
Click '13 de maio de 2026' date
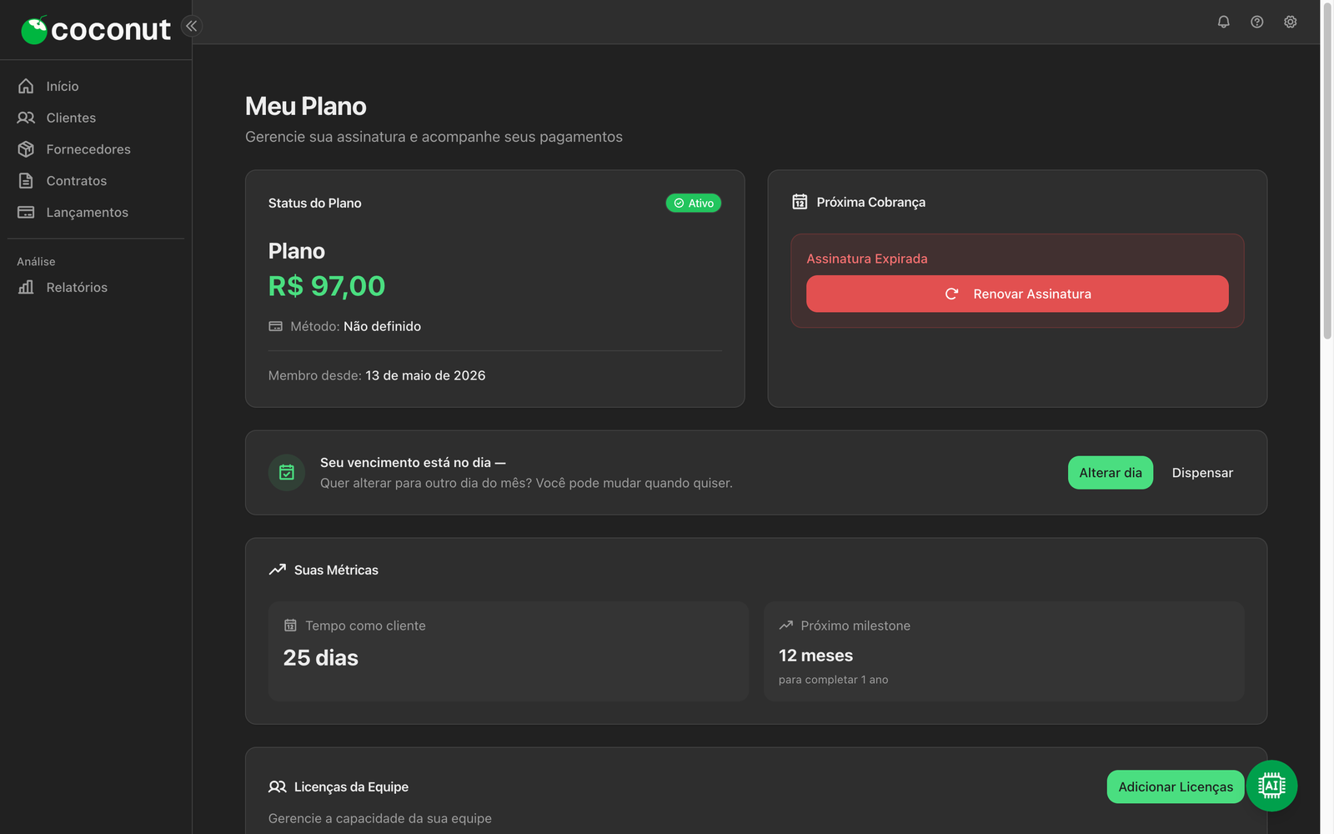pyautogui.click(x=425, y=375)
